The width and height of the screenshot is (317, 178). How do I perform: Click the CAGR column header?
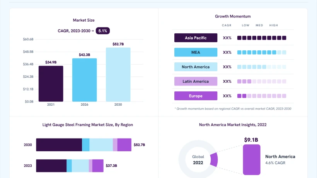coord(227,25)
